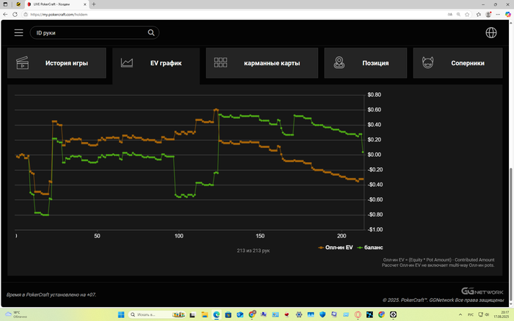Open Microsoft Store from taskbar
Viewport: 514px width, 321px height.
pos(228,315)
